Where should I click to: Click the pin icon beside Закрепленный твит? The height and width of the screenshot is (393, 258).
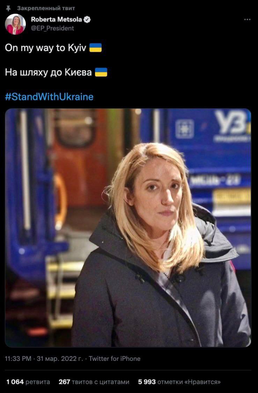(8, 8)
